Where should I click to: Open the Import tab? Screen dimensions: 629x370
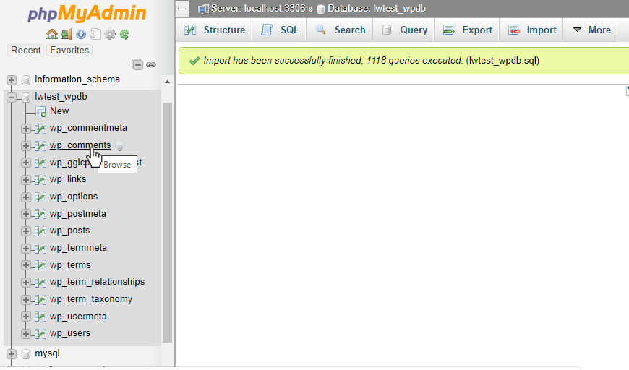(x=532, y=30)
